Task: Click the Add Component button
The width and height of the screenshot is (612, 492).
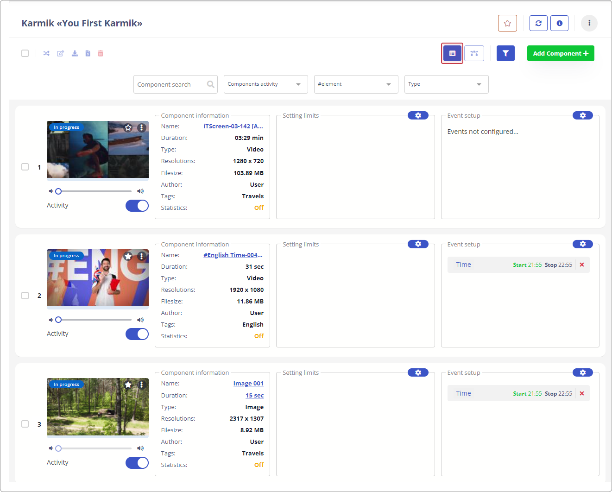Action: (x=561, y=53)
